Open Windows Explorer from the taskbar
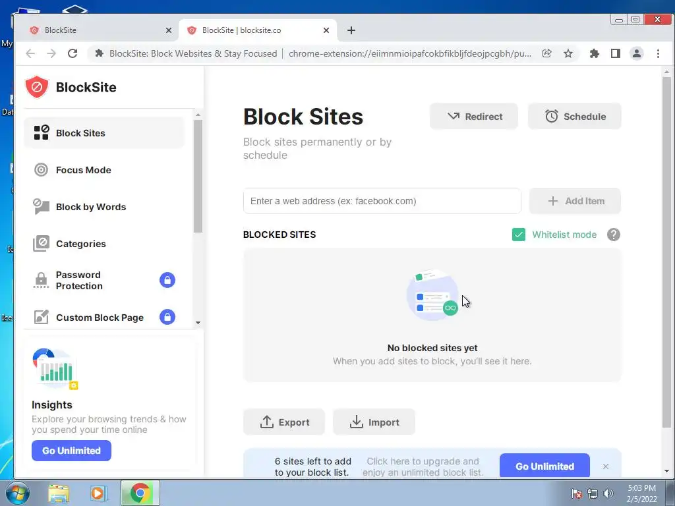 pos(59,493)
